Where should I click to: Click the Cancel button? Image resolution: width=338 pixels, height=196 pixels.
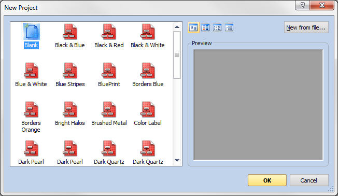point(309,180)
